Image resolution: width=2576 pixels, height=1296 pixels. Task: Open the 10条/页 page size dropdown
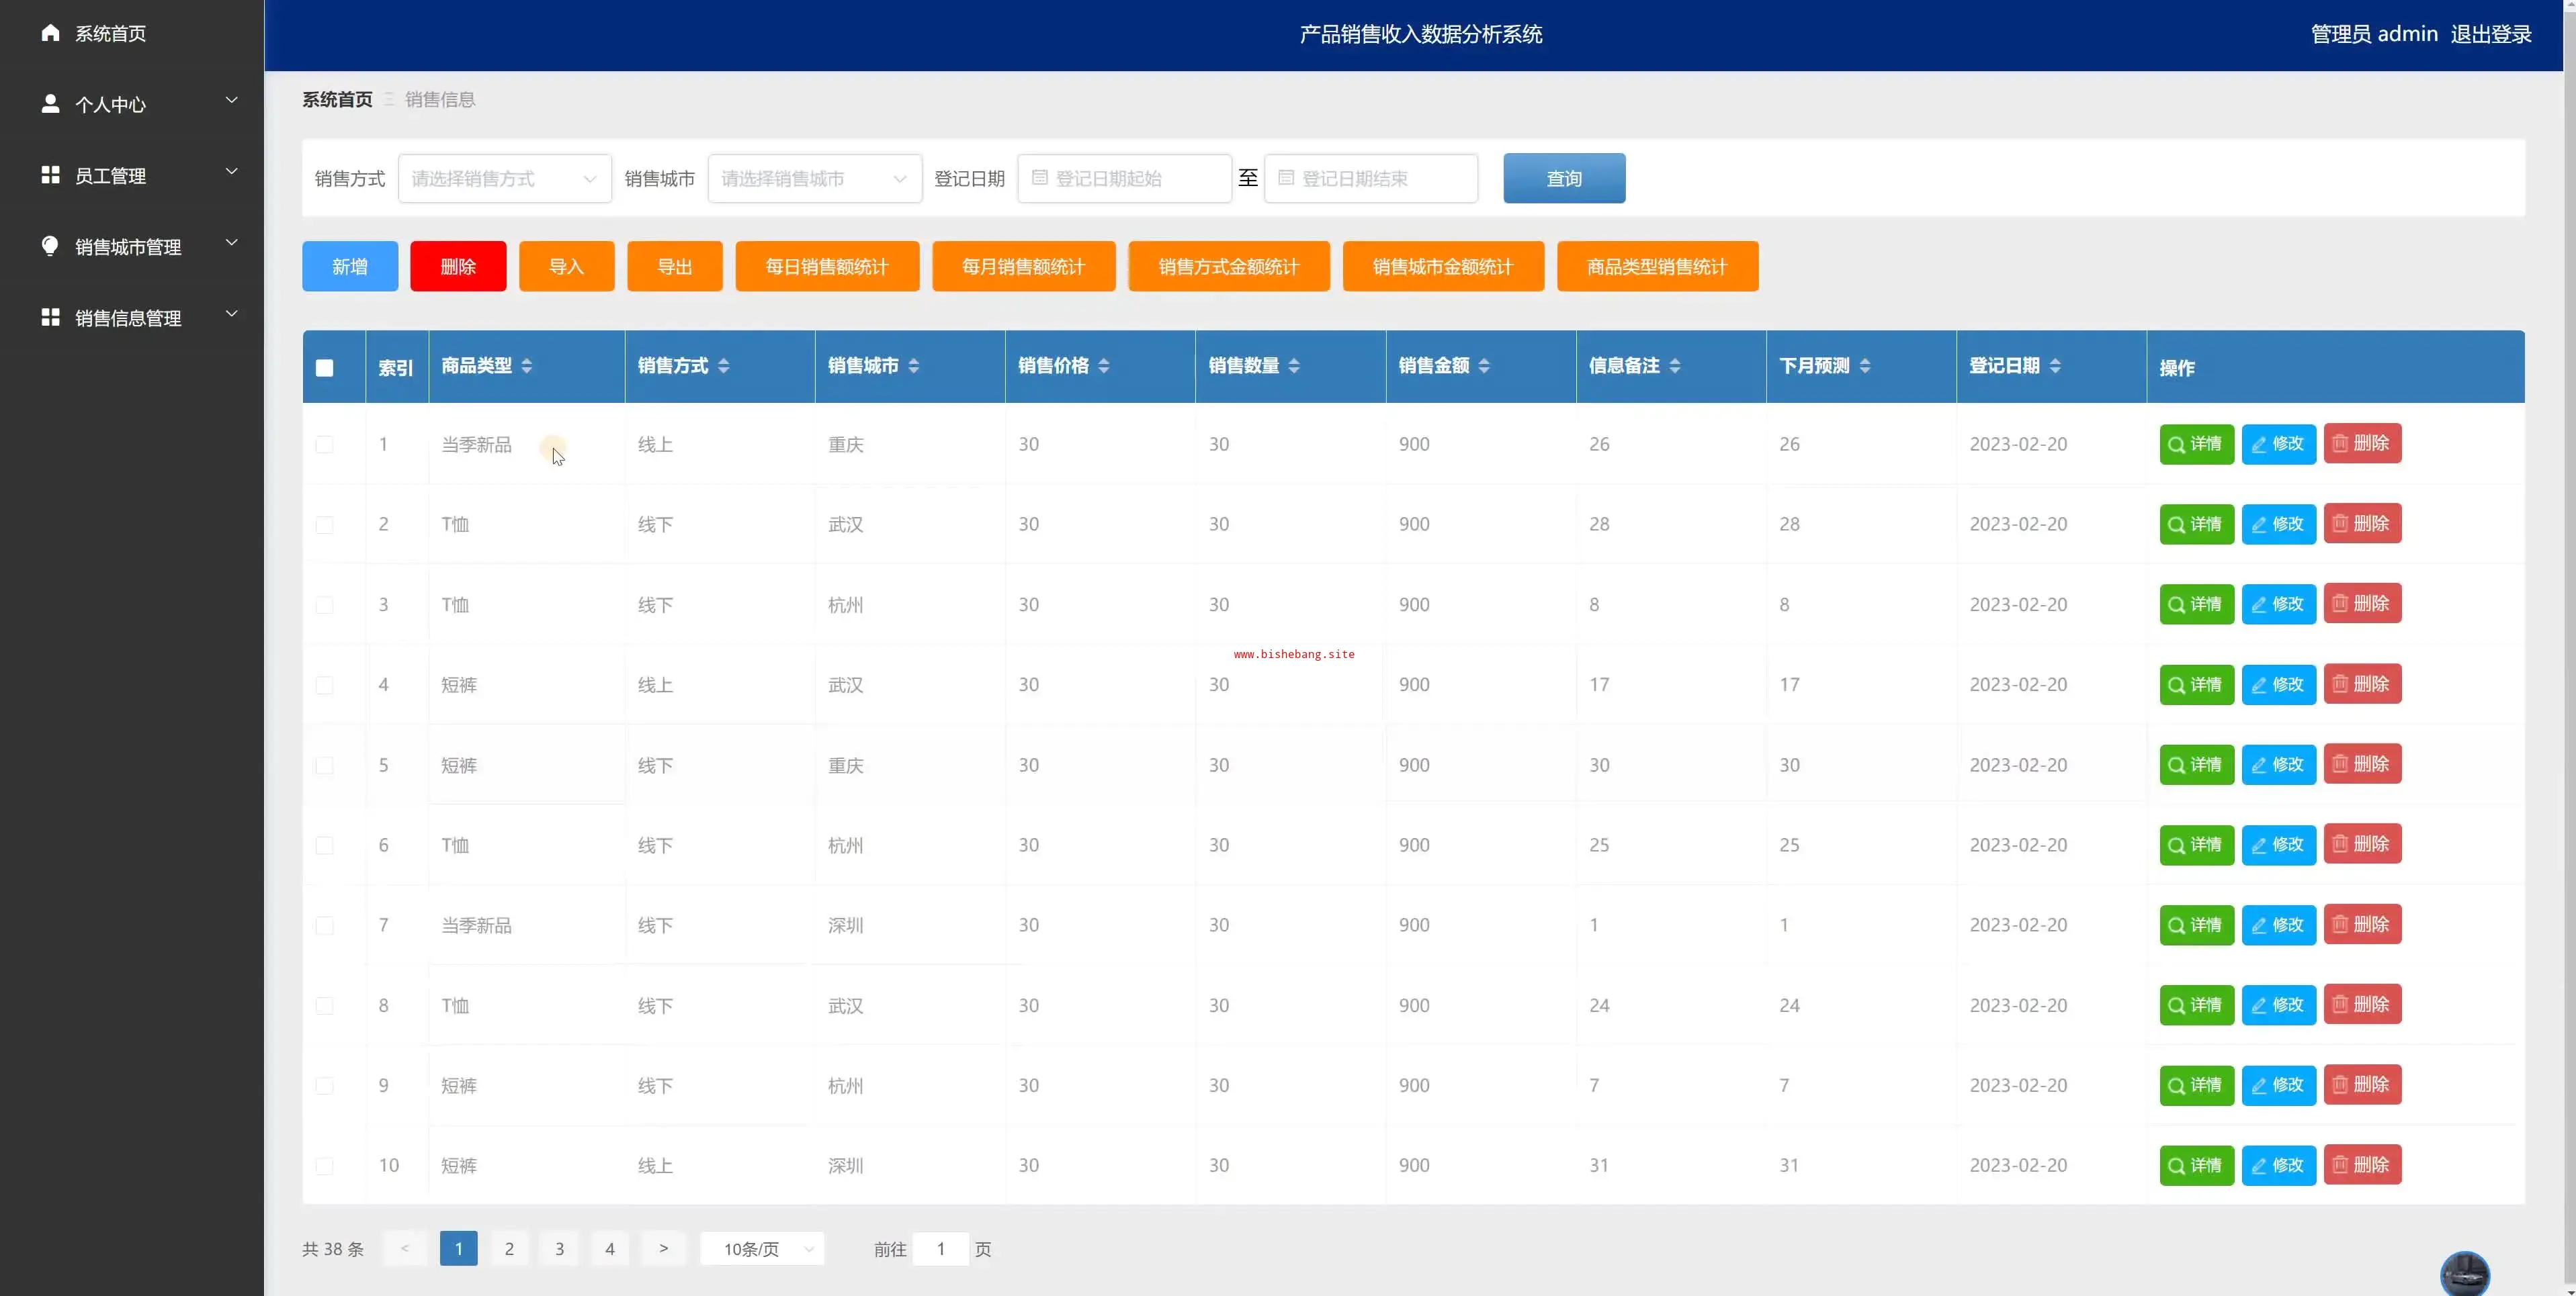click(762, 1249)
